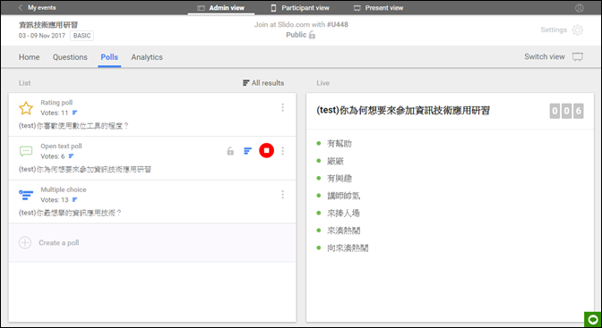Switch to Participant view tab
602x328 pixels.
300,8
